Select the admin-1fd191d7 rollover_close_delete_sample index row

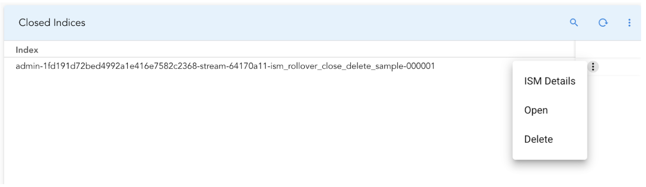[x=225, y=66]
